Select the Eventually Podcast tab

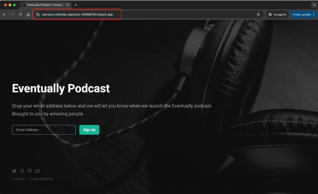pyautogui.click(x=44, y=5)
